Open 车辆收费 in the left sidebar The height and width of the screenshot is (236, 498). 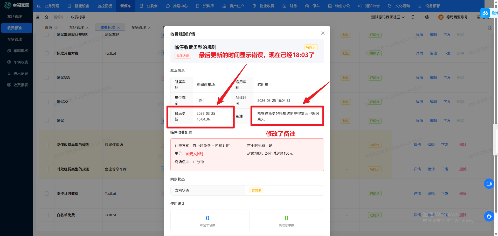pos(20,62)
